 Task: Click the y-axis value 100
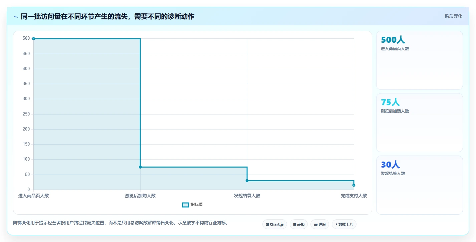(x=26, y=159)
